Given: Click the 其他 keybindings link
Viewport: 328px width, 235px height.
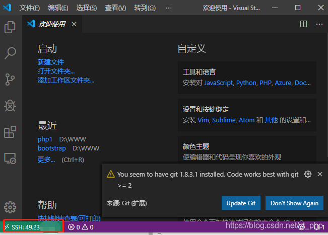Looking at the screenshot, I should pyautogui.click(x=271, y=120).
